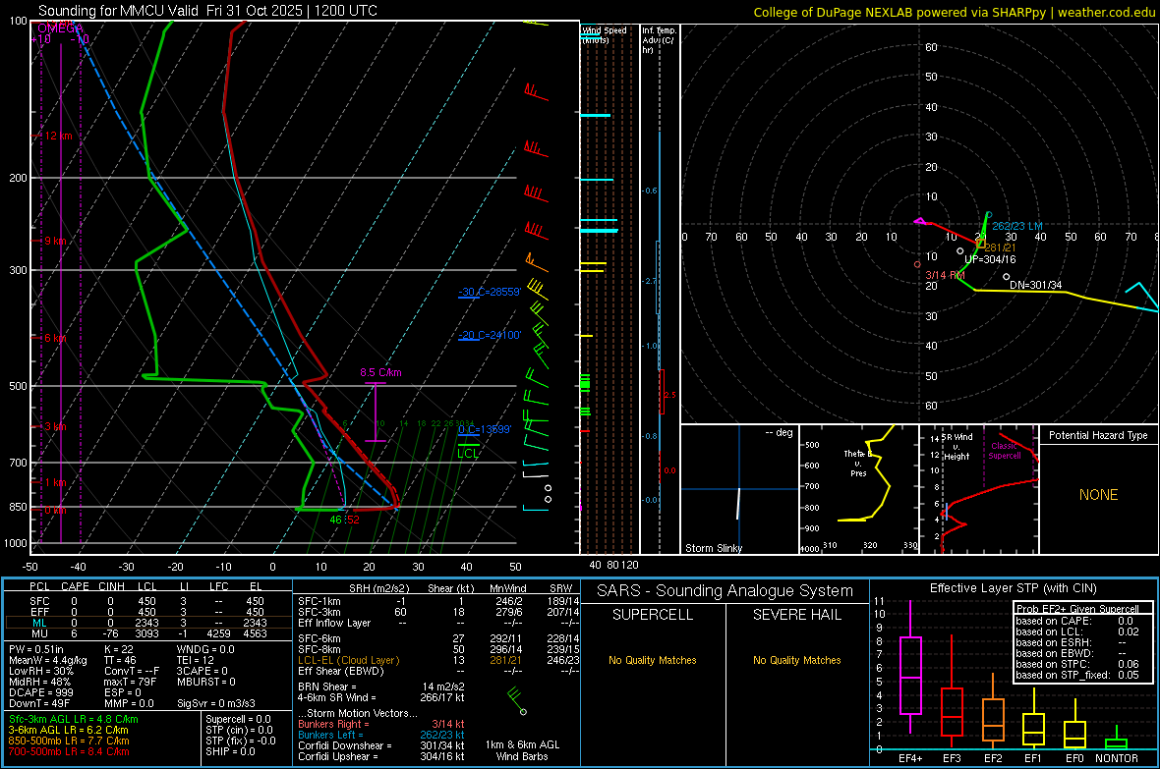The width and height of the screenshot is (1160, 769).
Task: Click the 'PW = 0.51in' value
Action: (x=36, y=649)
